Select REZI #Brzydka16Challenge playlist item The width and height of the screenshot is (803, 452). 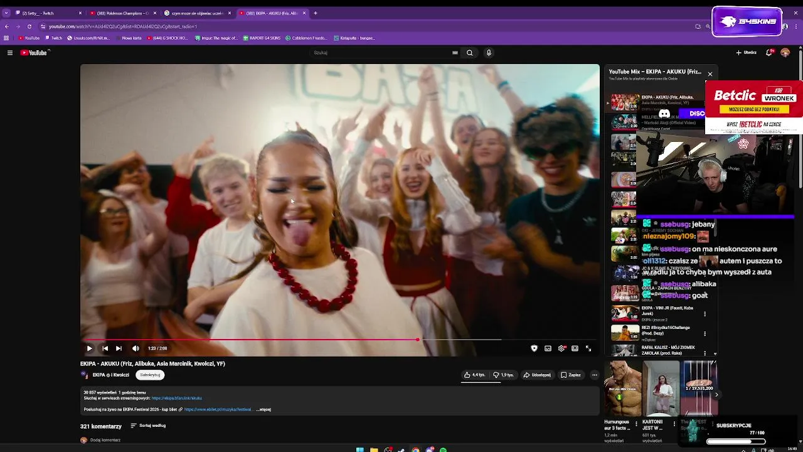click(x=656, y=332)
